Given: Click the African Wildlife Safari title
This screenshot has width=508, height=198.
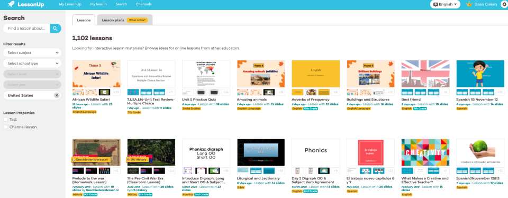Looking at the screenshot, I should (x=91, y=100).
